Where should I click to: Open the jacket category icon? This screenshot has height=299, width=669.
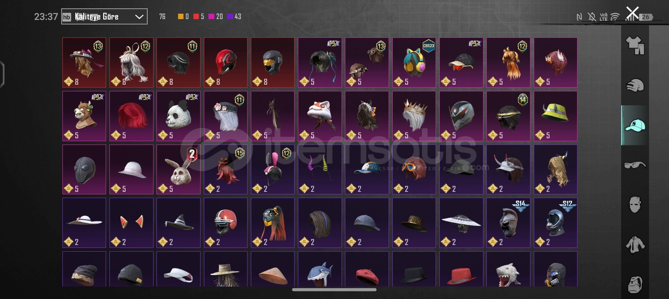[635, 244]
